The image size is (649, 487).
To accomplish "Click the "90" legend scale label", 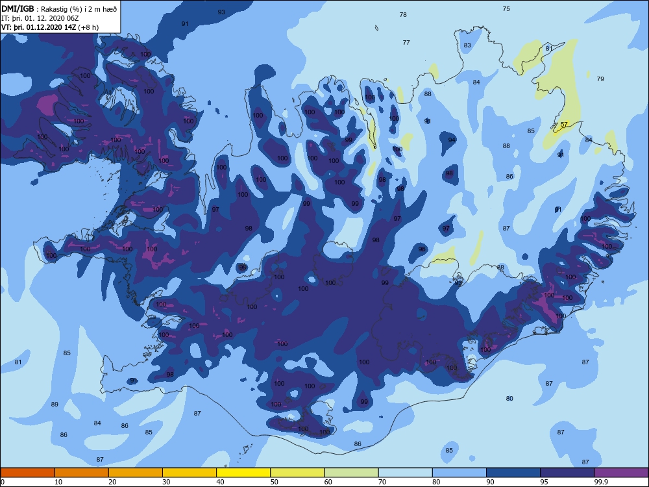I will [490, 482].
